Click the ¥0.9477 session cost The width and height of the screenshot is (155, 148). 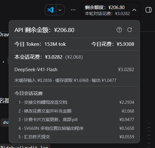pyautogui.click(x=127, y=119)
